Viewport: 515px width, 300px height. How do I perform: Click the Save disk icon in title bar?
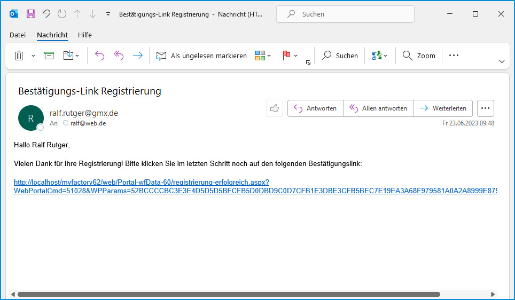tap(31, 14)
